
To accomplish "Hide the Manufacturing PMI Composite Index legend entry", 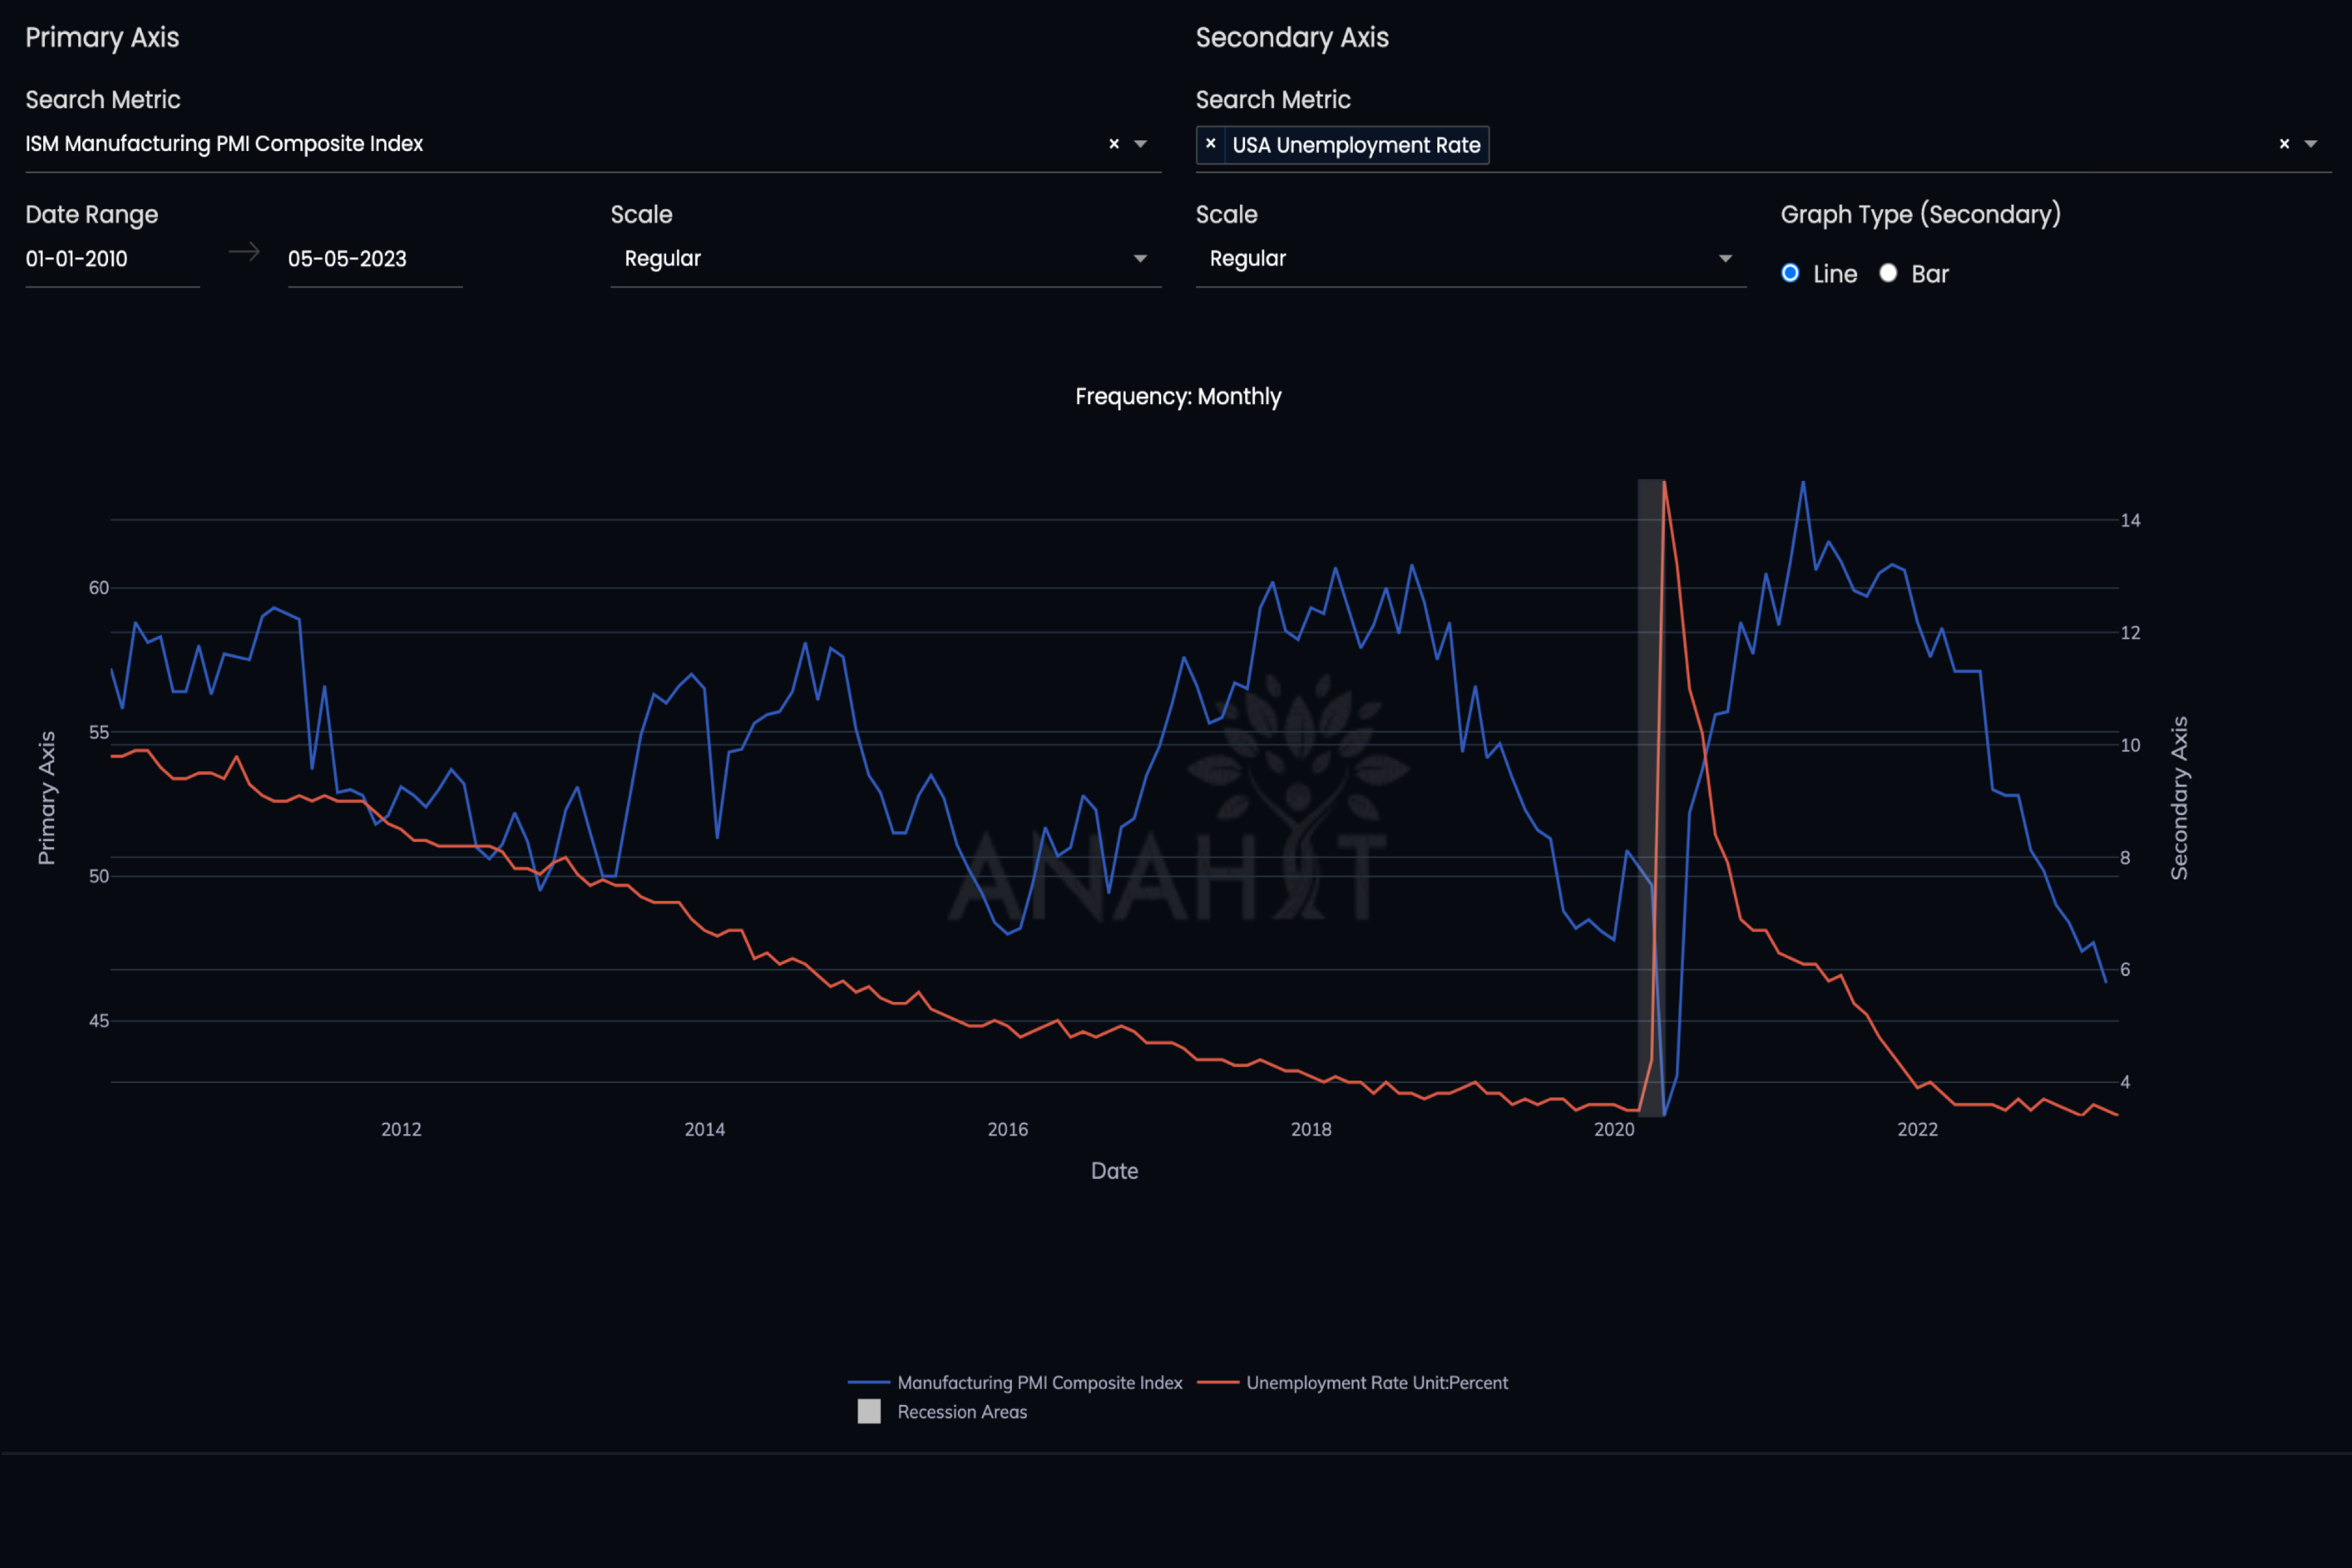I will point(1040,1382).
